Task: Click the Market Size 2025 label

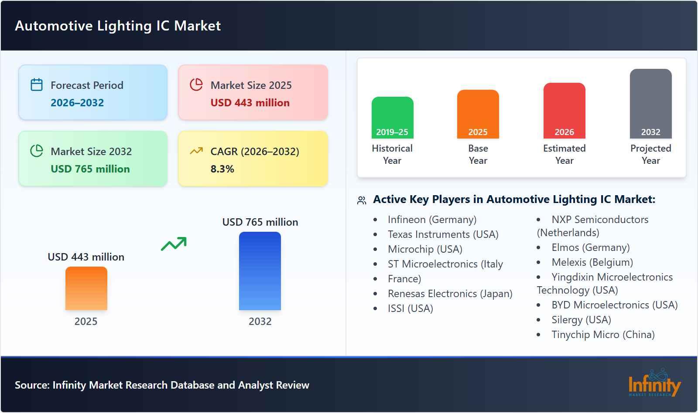Action: tap(251, 85)
